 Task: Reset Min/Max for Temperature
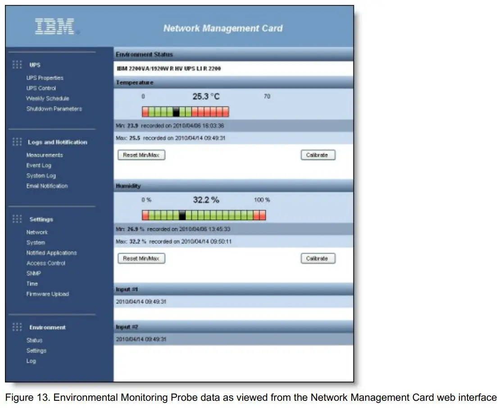coord(141,155)
